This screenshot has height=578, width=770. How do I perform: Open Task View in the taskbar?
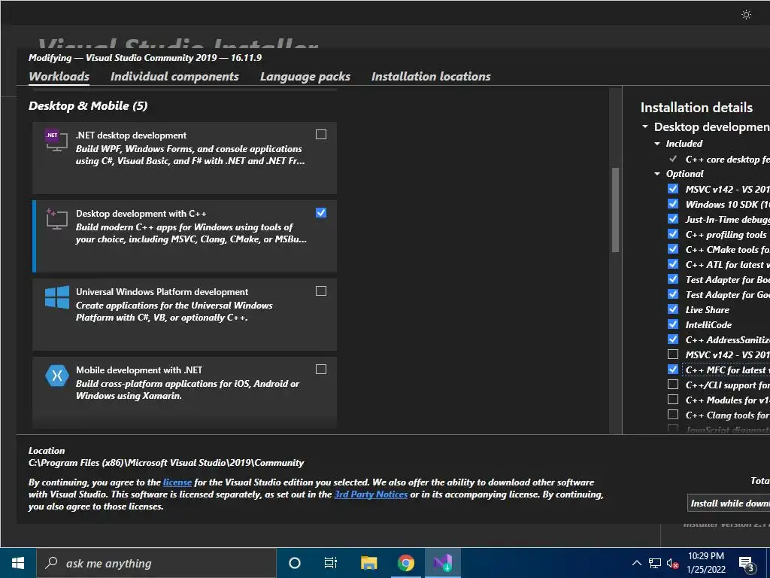331,563
